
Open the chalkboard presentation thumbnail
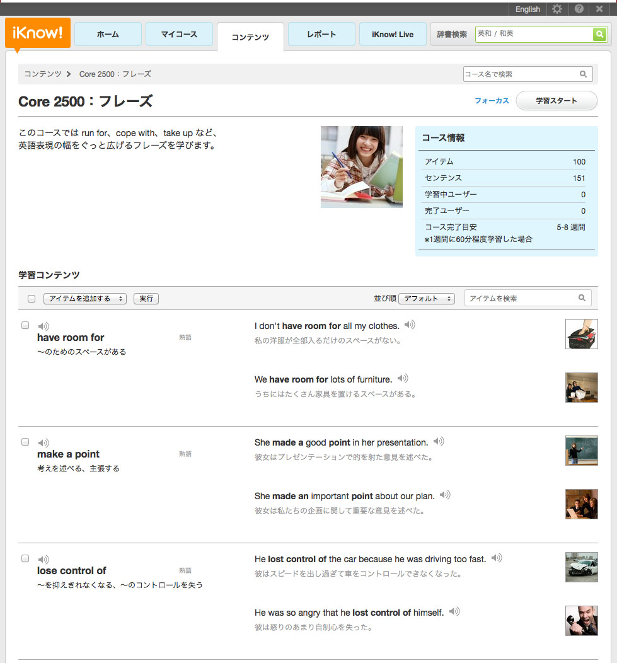point(582,451)
